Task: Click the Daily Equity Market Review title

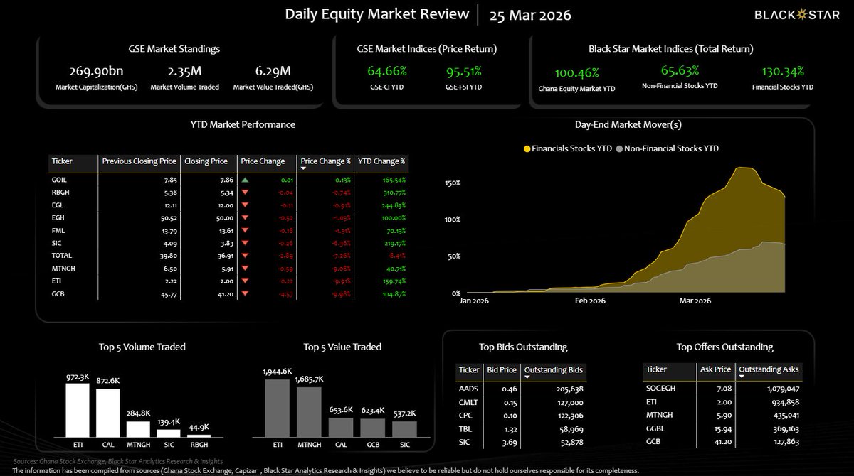Action: pyautogui.click(x=377, y=14)
